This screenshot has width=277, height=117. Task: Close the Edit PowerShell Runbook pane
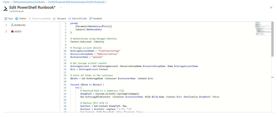coord(271,7)
